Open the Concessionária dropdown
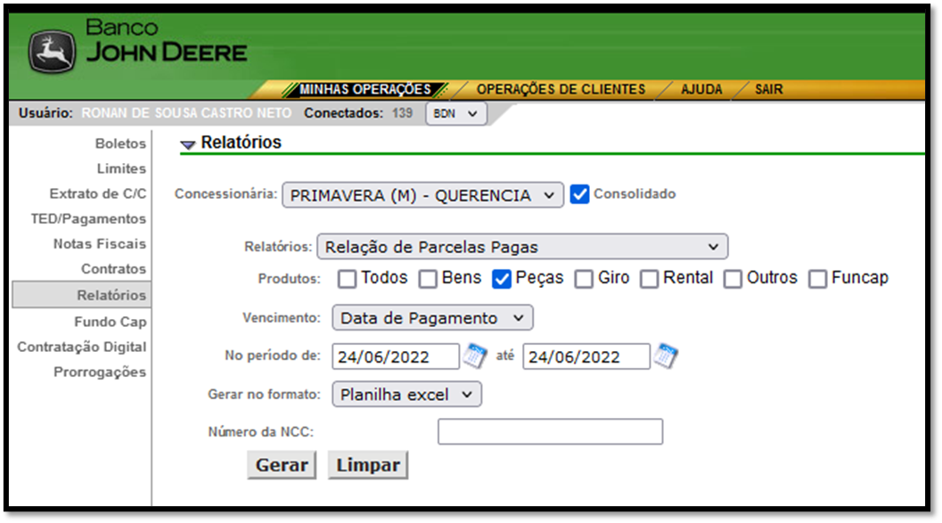 click(x=423, y=195)
